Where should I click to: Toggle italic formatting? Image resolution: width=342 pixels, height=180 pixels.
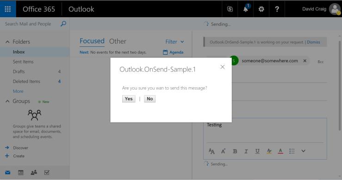tap(246, 151)
